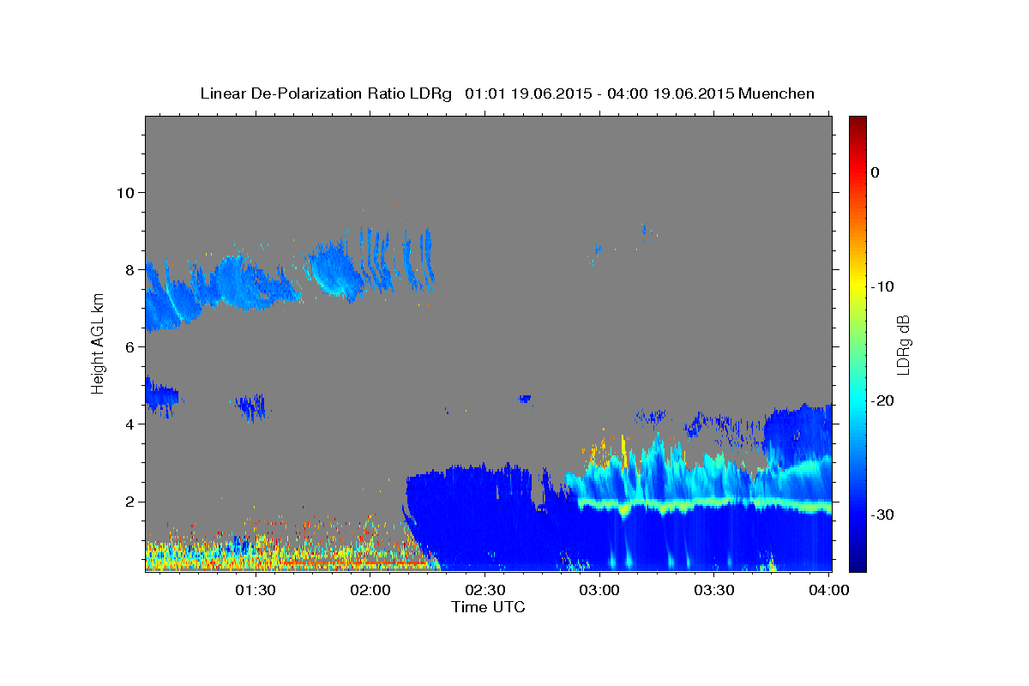Click the dark blue bottom of colorbar

857,562
